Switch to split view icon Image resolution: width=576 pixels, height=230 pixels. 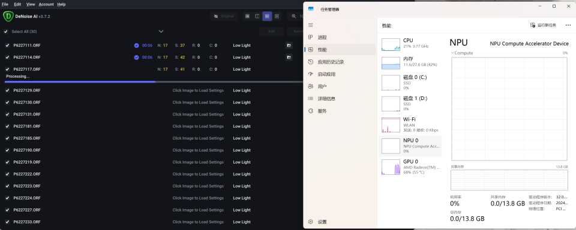257,16
